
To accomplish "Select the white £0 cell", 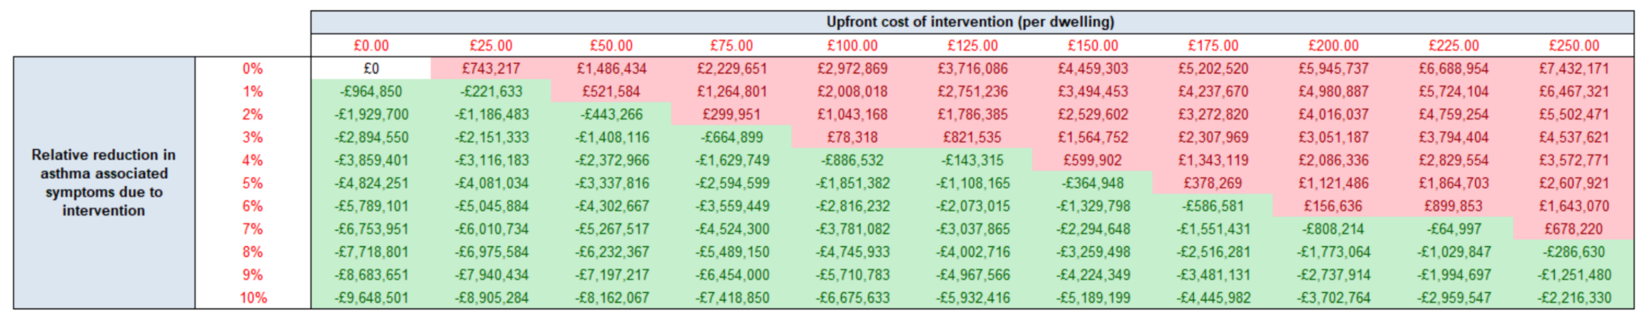I will coord(371,68).
